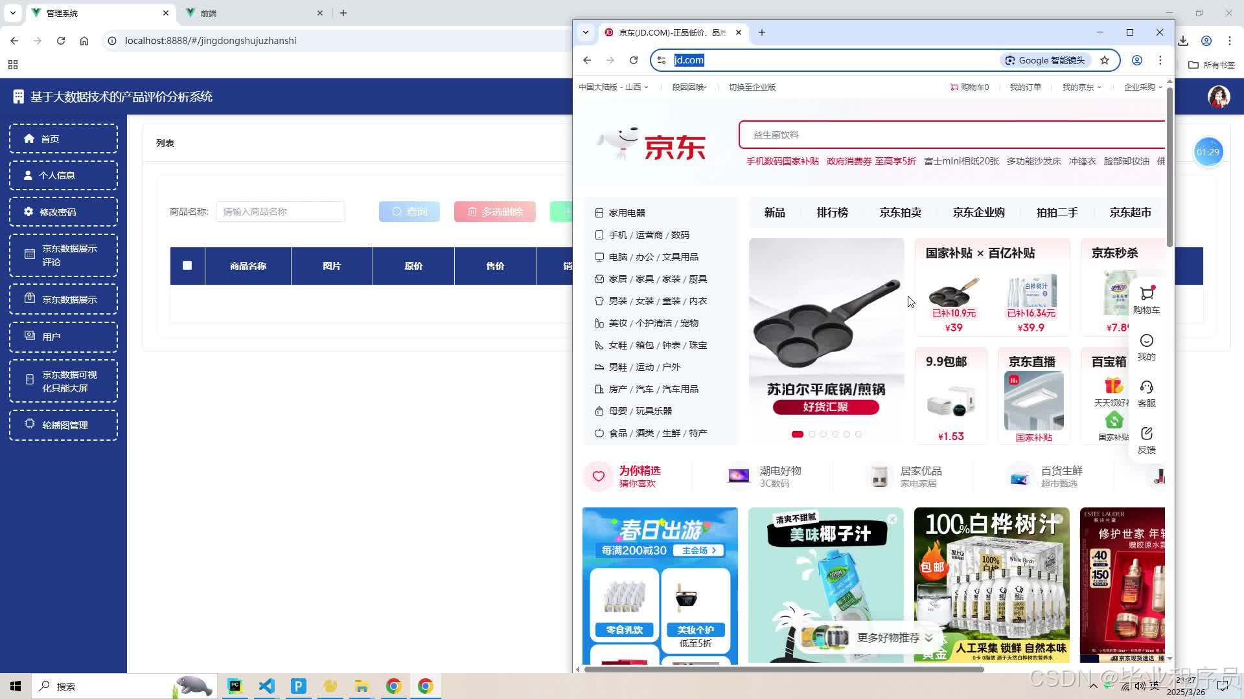
Task: Select 京东拍卖 tab
Action: click(900, 212)
